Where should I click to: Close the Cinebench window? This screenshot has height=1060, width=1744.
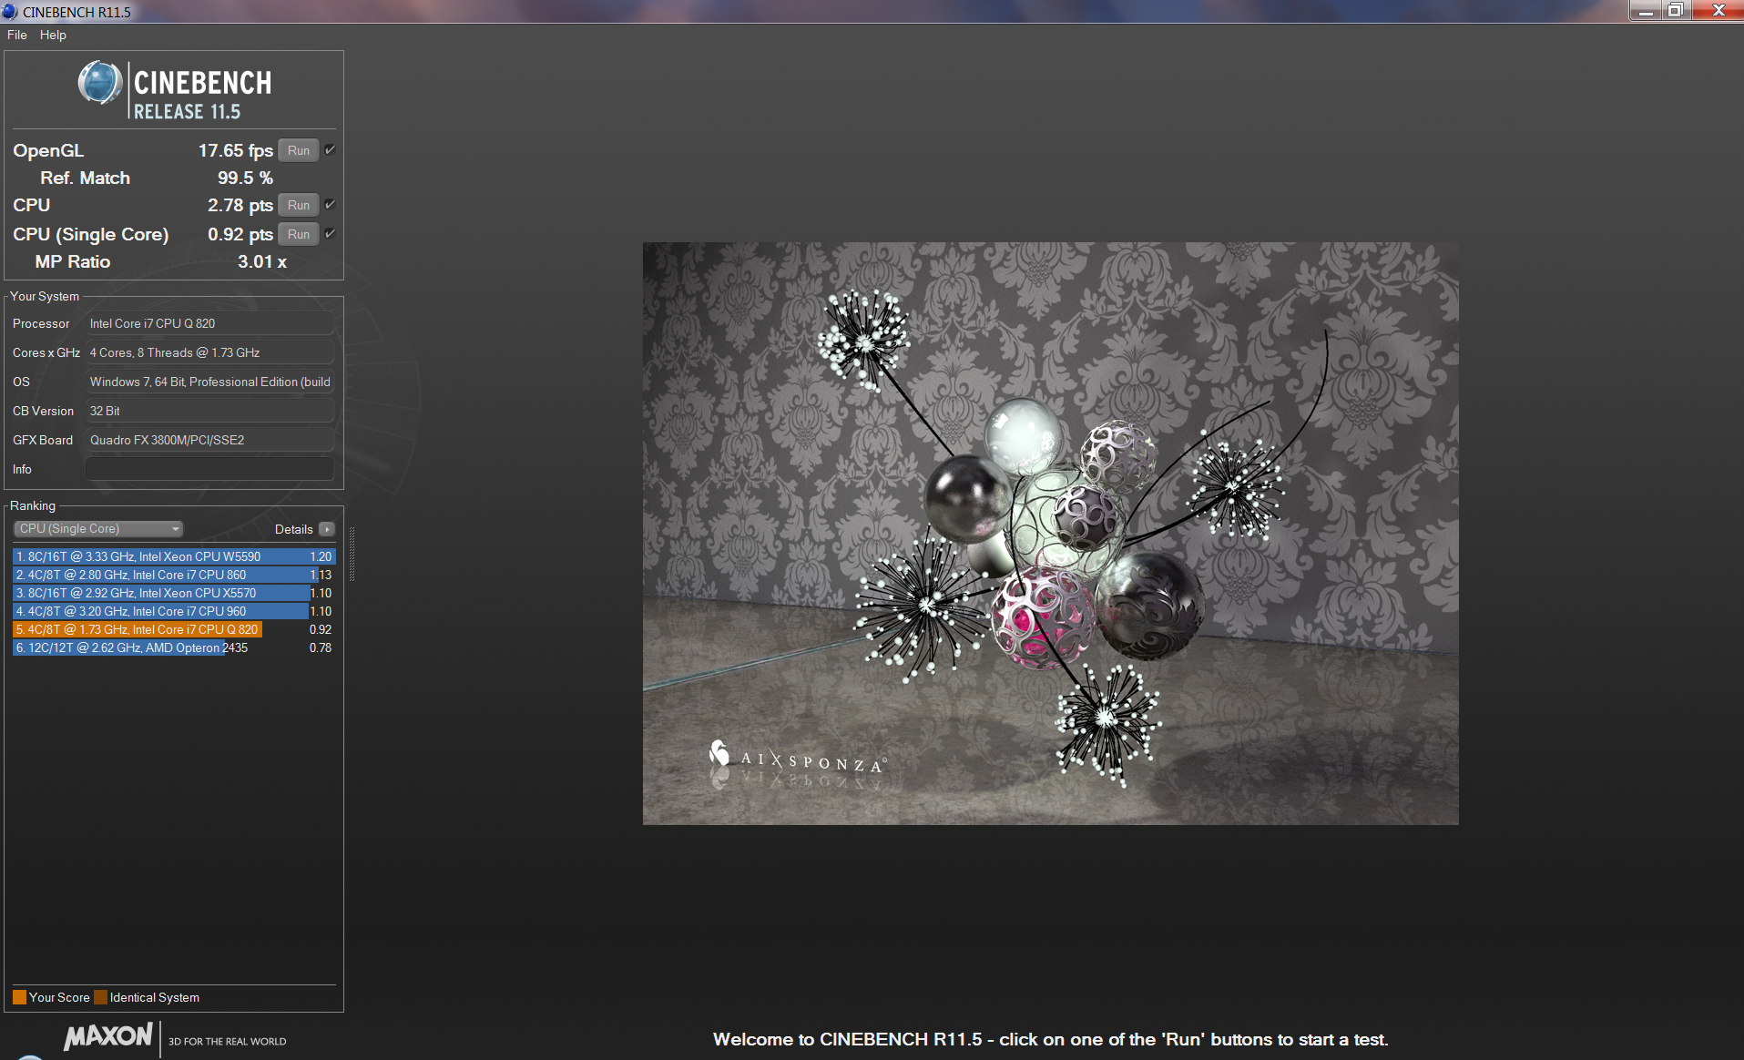[x=1718, y=11]
